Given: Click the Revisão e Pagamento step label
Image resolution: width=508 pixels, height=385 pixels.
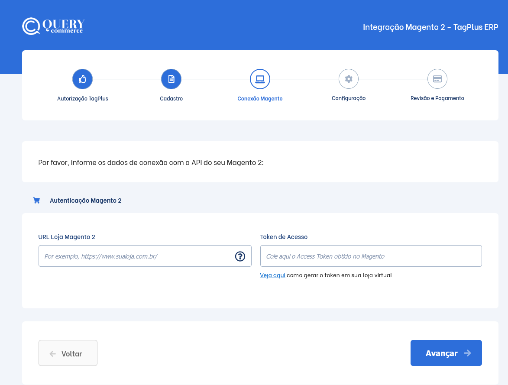Looking at the screenshot, I should [437, 98].
